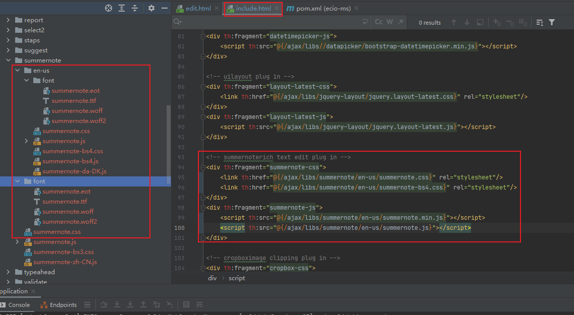
Task: Click the evaluate expression calculator icon
Action: tap(186, 304)
